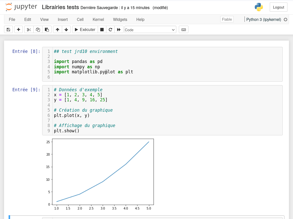Copy selected cells using the copy icon

pos(38,30)
